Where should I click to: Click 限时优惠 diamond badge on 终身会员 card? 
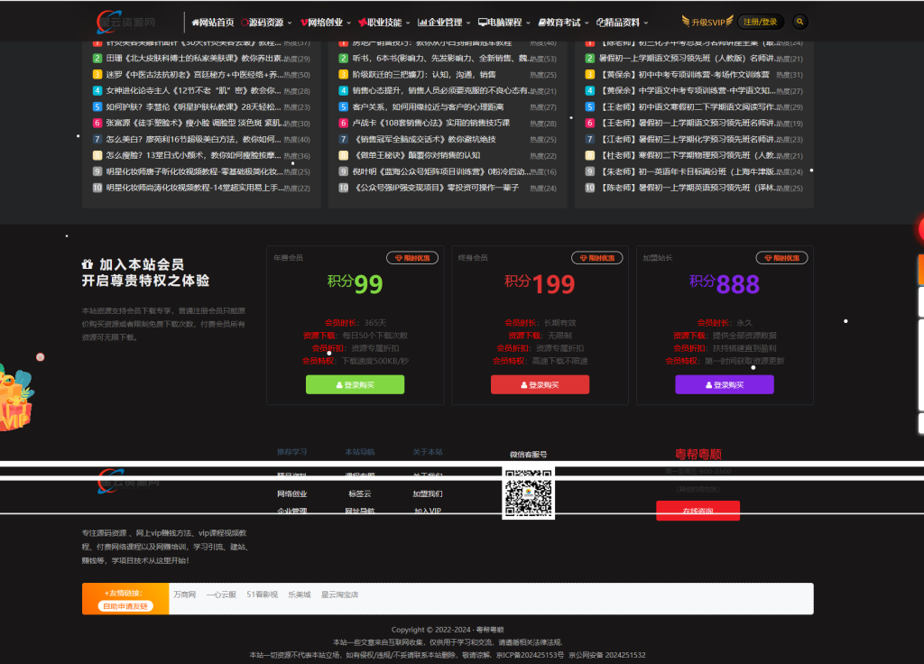[x=597, y=258]
